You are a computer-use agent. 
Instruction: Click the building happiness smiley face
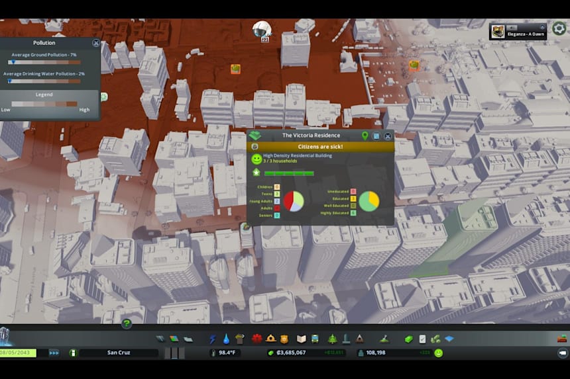click(x=256, y=159)
